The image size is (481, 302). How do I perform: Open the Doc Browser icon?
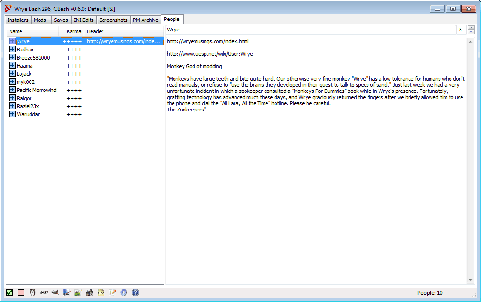tap(101, 292)
